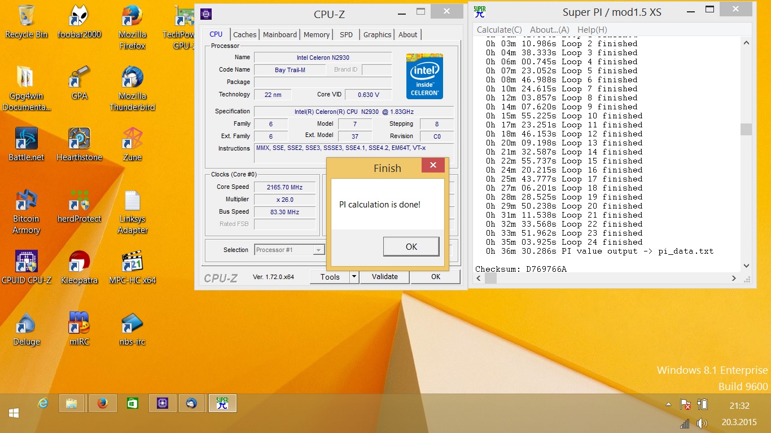Open the SPD tab in CPU-Z
Screen dimensions: 771x433
(x=346, y=34)
